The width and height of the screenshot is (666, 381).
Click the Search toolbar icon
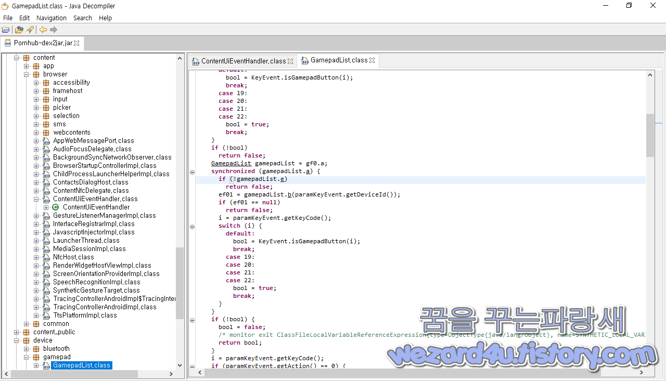pos(30,30)
